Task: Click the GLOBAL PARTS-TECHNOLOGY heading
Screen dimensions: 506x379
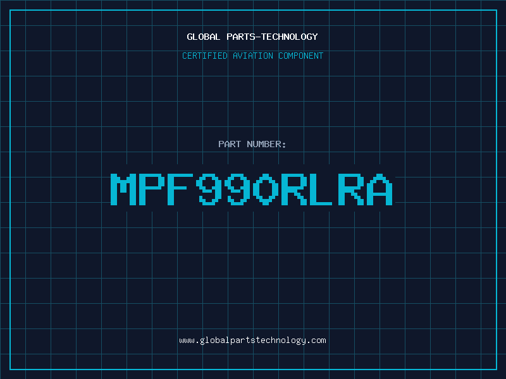Action: [252, 37]
